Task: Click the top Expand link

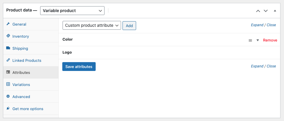Action: (x=257, y=25)
